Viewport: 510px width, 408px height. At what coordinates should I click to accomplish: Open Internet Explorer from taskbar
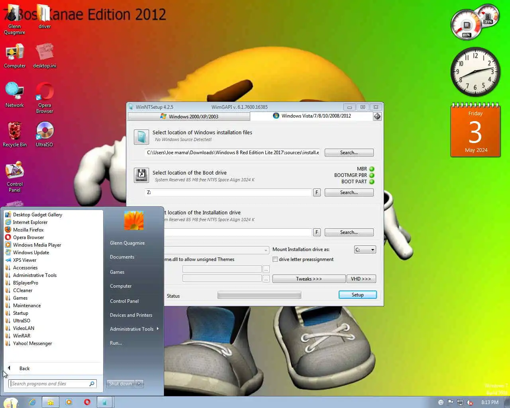pyautogui.click(x=32, y=402)
